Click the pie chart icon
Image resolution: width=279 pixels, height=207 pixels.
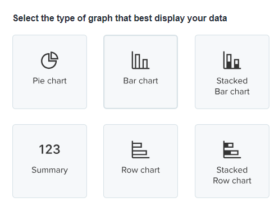click(49, 60)
